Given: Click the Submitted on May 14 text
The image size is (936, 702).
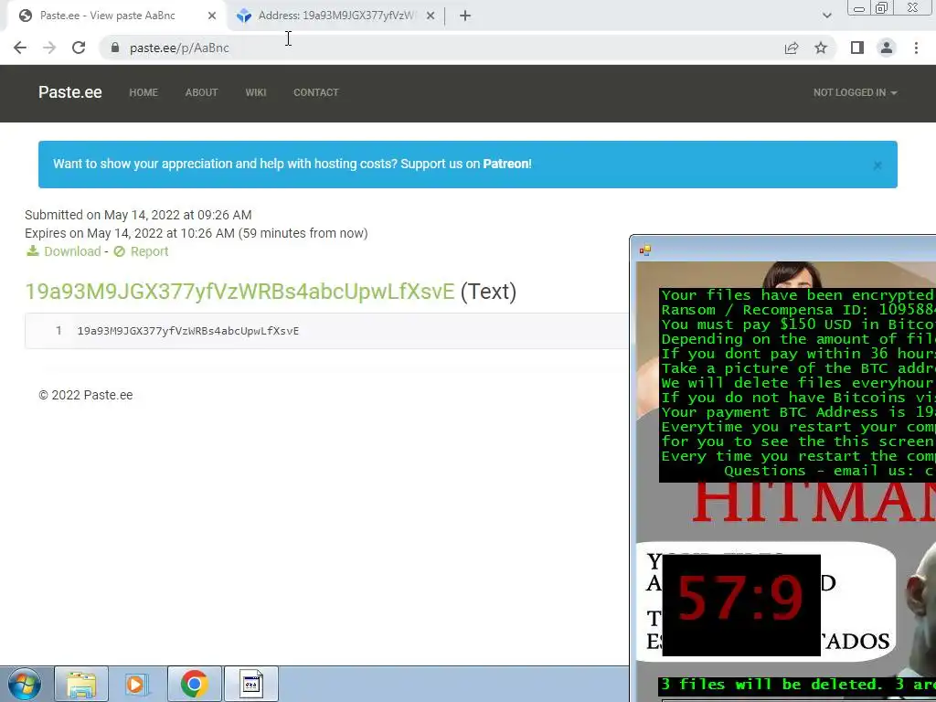Looking at the screenshot, I should (138, 215).
